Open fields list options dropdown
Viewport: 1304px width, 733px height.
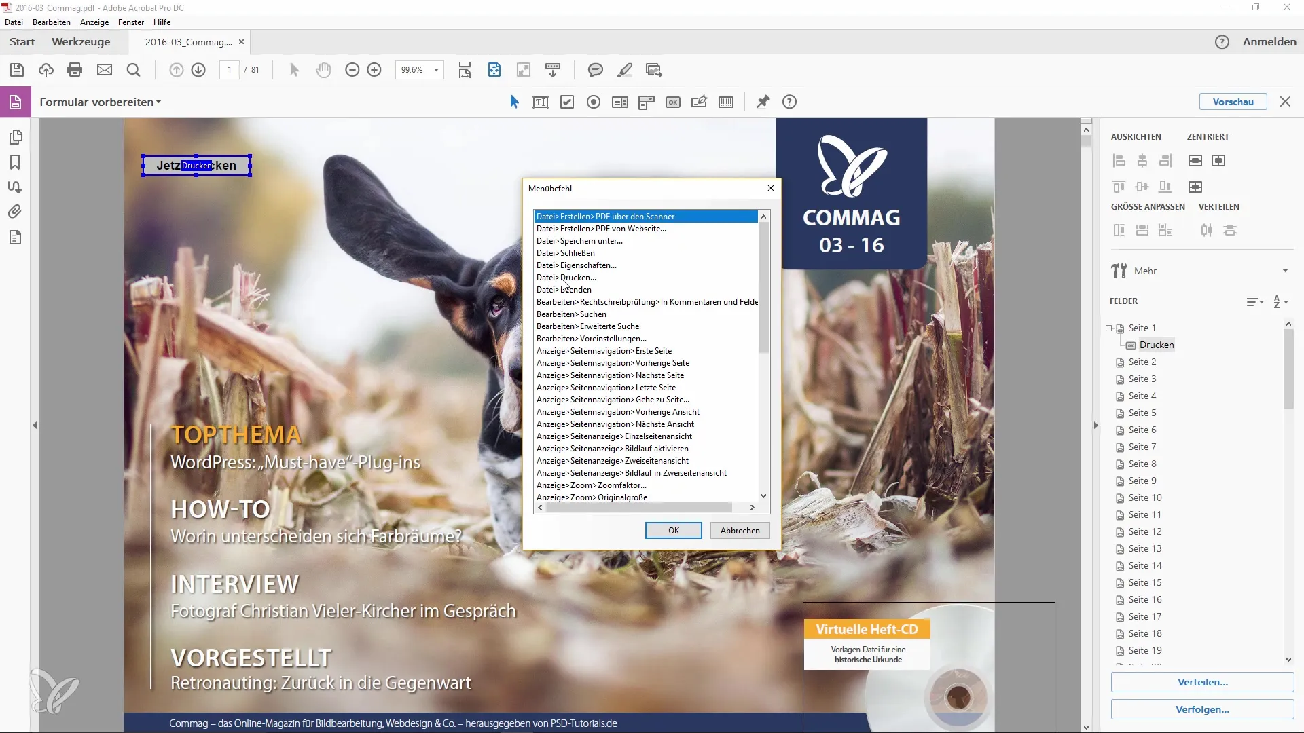coord(1255,302)
